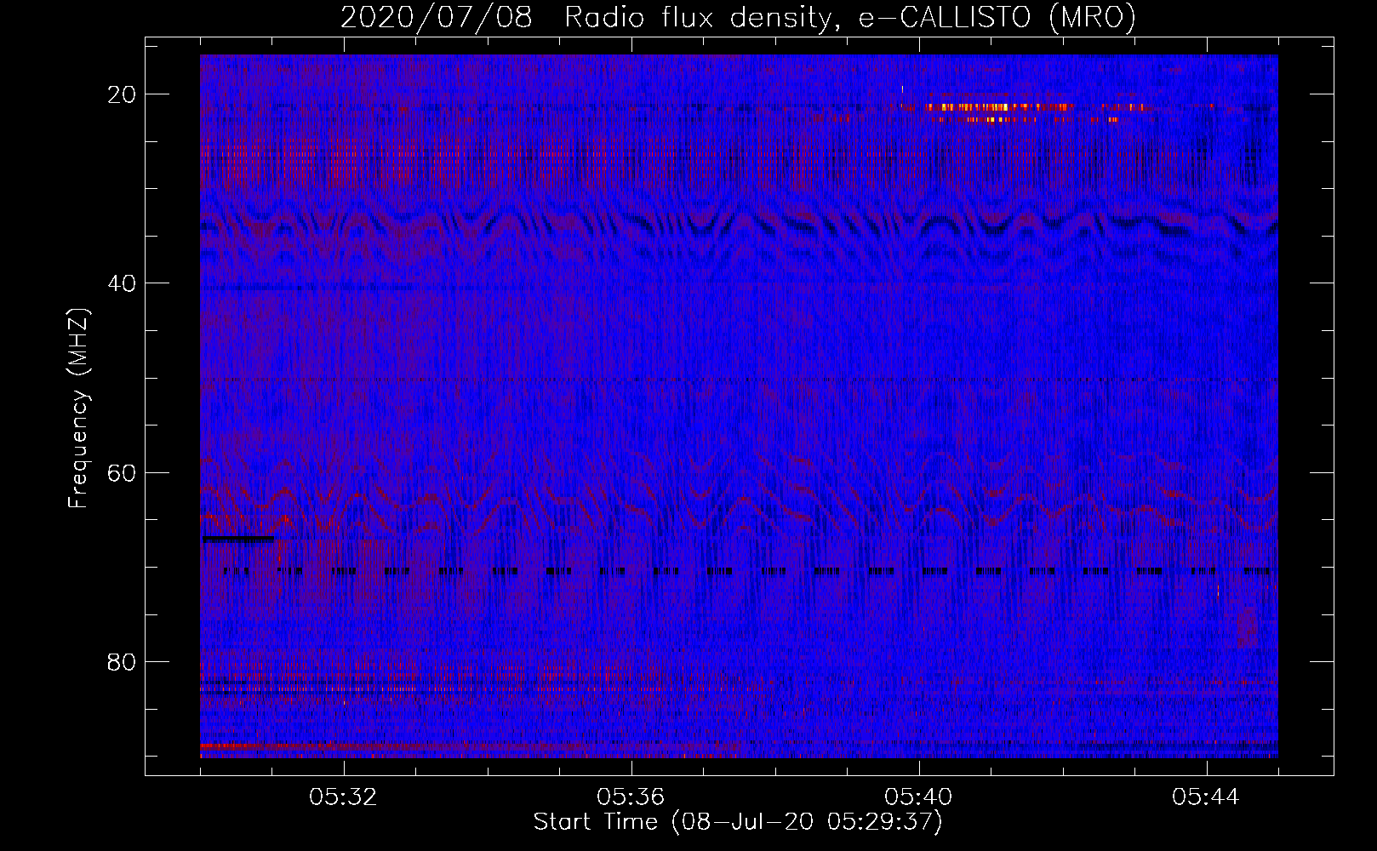Viewport: 1377px width, 851px height.
Task: Click the bright yellow burst near 21 MHz
Action: pyautogui.click(x=1000, y=107)
